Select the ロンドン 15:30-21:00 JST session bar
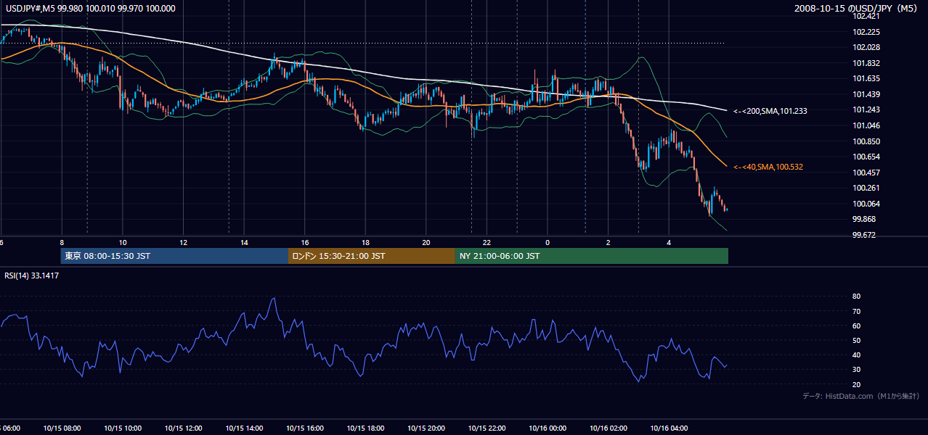Image resolution: width=928 pixels, height=435 pixels. pyautogui.click(x=372, y=256)
